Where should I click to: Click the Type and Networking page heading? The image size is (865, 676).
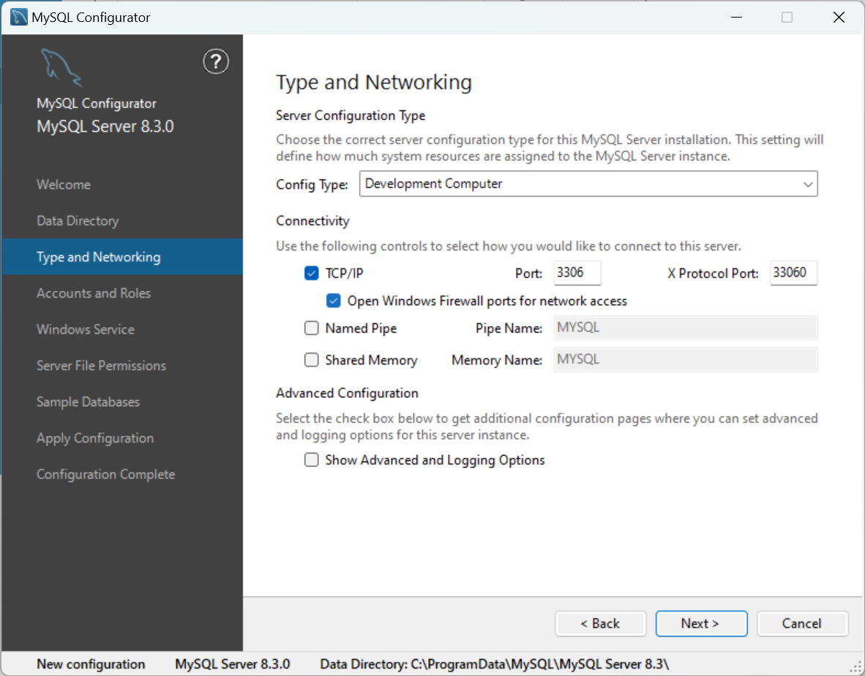[374, 82]
